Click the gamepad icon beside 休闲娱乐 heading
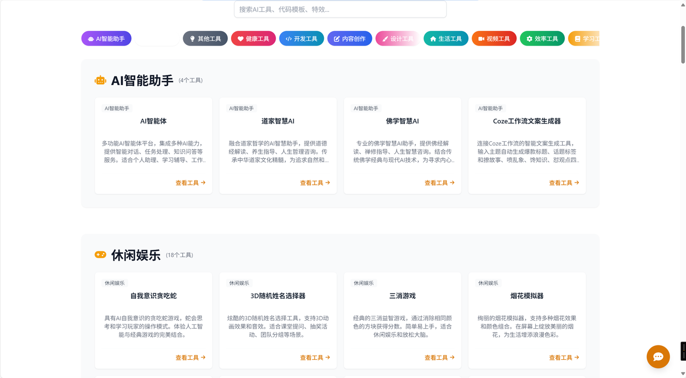 [100, 255]
